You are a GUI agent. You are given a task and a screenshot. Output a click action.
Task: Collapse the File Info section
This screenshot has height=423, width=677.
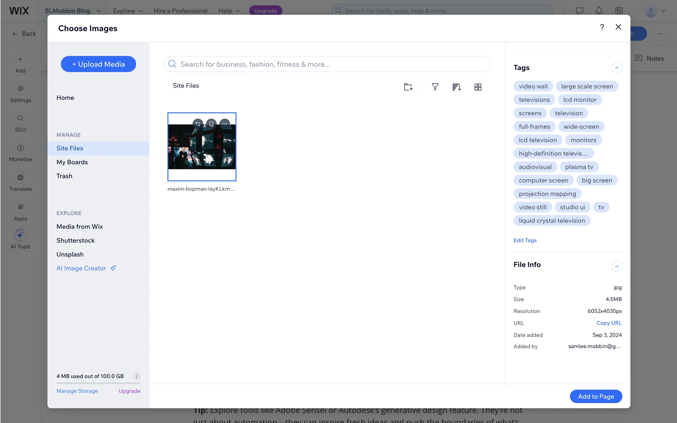pyautogui.click(x=617, y=266)
